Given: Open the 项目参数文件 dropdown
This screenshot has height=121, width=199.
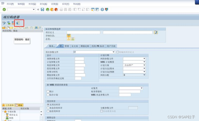Looking at the screenshot, I should (x=113, y=52).
